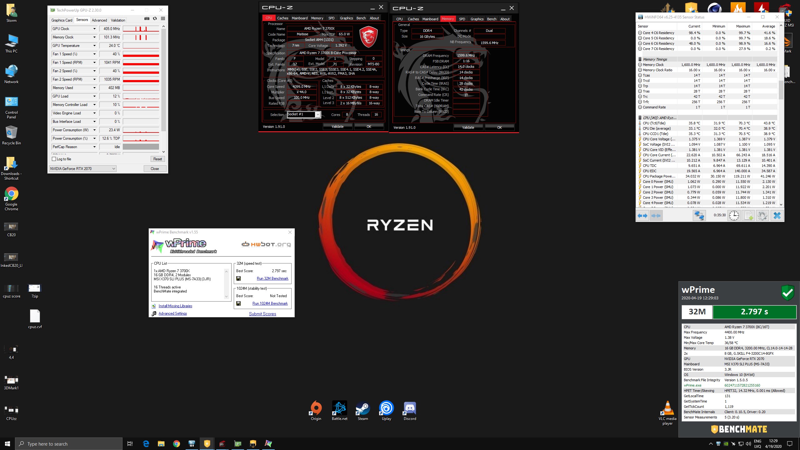Click OK in the right CPU-Z window

pyautogui.click(x=499, y=127)
